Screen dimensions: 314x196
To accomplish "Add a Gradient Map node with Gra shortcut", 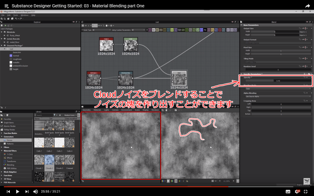I will [x=187, y=30].
